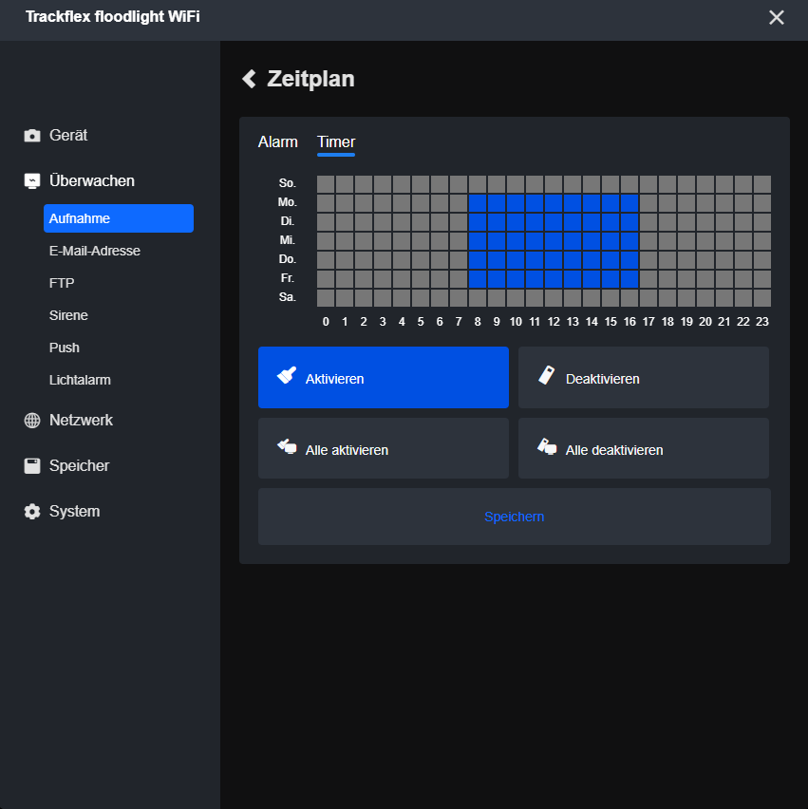Toggle the Sunday 0 o'clock schedule cell
This screenshot has height=809, width=808.
coord(326,183)
